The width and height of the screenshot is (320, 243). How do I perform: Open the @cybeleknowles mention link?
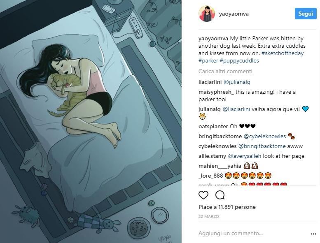265,136
